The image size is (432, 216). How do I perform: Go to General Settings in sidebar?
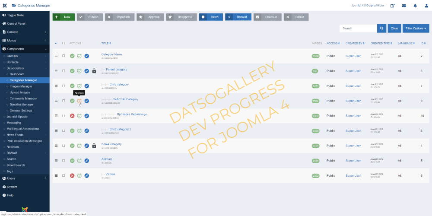(22, 111)
